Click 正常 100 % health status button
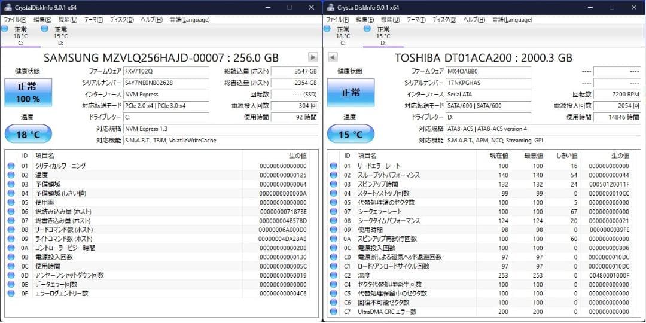 click(x=28, y=92)
